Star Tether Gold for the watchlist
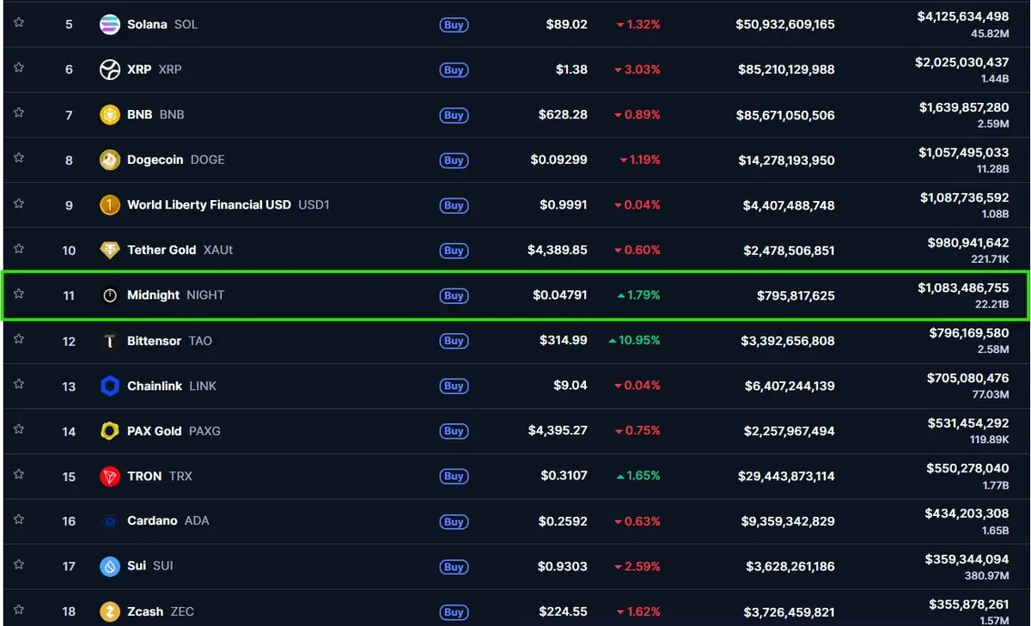This screenshot has height=626, width=1031. coord(19,248)
